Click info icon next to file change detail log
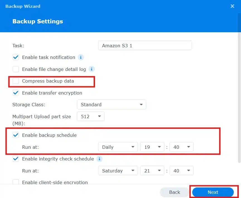This screenshot has height=198, width=241. pos(91,69)
